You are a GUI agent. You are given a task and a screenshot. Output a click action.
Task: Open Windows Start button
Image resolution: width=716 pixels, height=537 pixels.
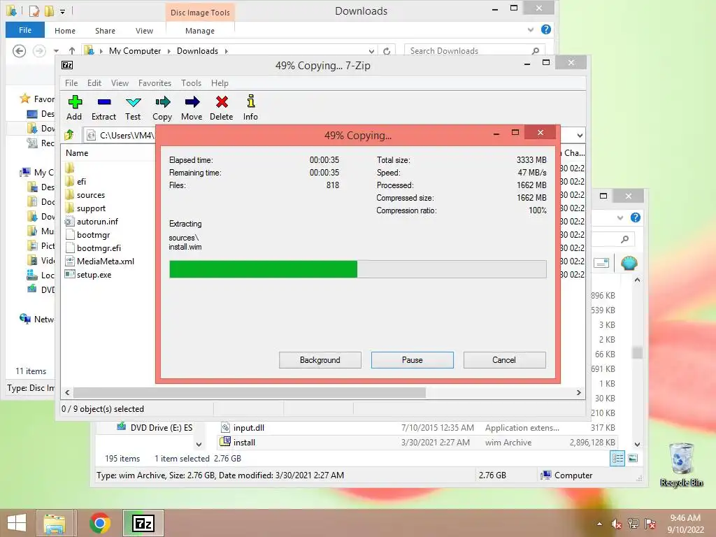point(17,523)
